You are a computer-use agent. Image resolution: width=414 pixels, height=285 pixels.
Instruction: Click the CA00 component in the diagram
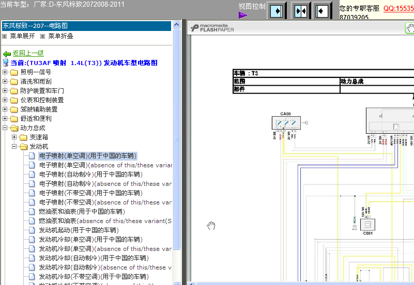(x=286, y=123)
